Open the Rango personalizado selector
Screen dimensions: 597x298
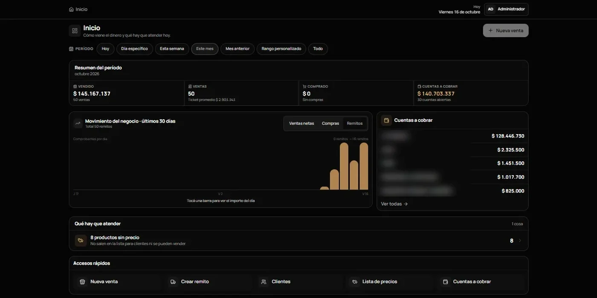[x=281, y=49]
